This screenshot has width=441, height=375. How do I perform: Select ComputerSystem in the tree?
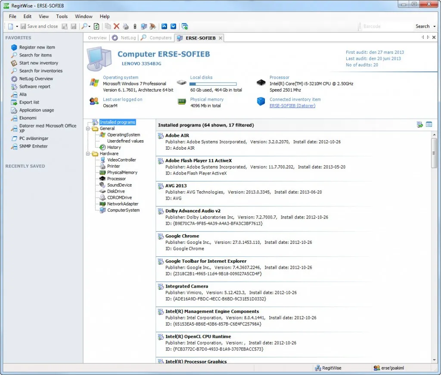(x=123, y=210)
